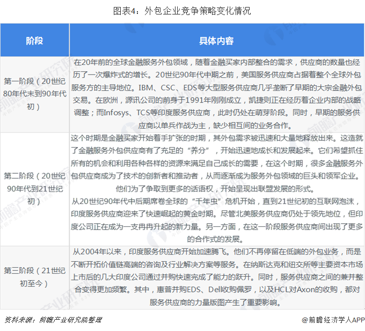Screen dimensions: 365x331
Task: Select the 具体内容 column header
Action: 216,41
